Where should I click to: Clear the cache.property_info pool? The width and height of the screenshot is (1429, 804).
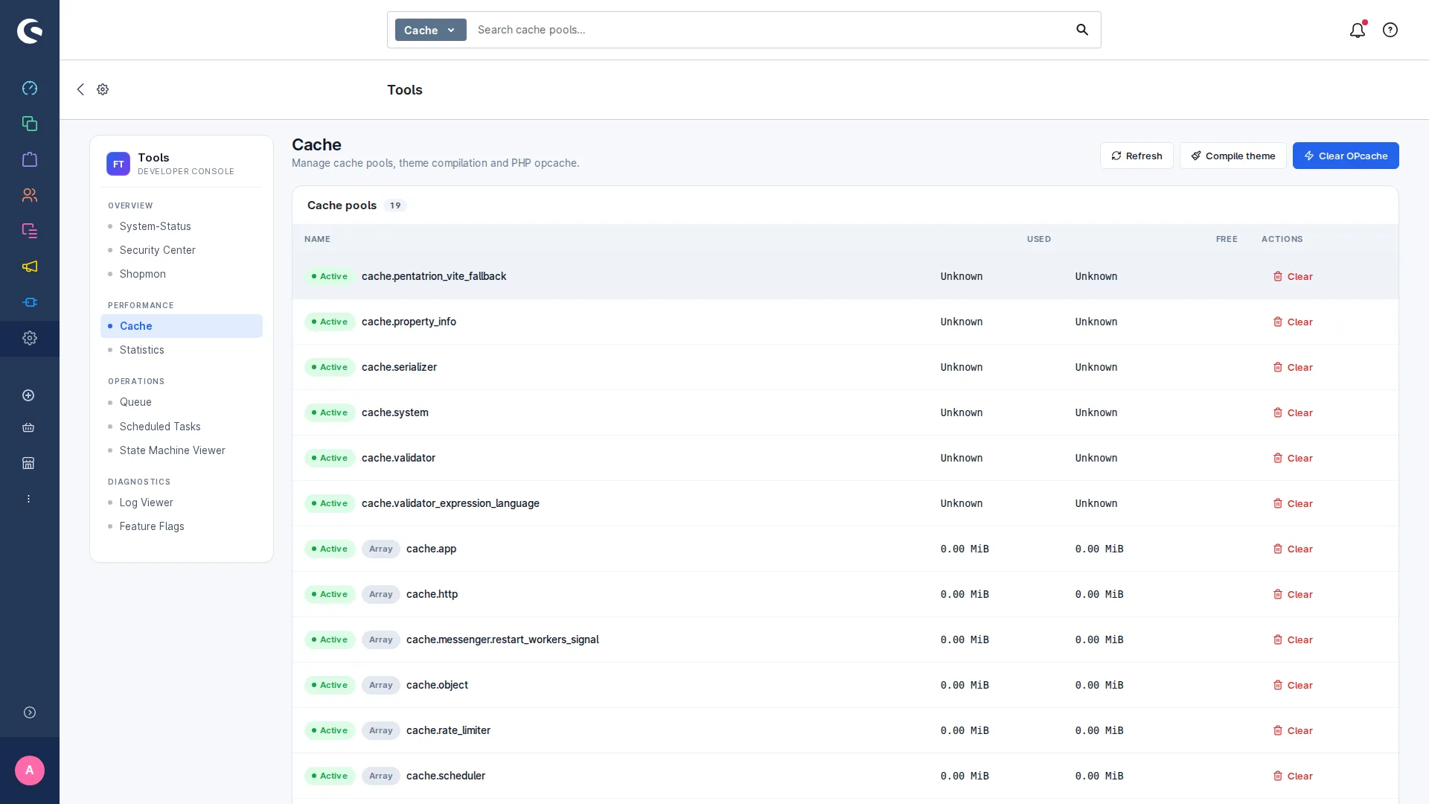(1293, 322)
